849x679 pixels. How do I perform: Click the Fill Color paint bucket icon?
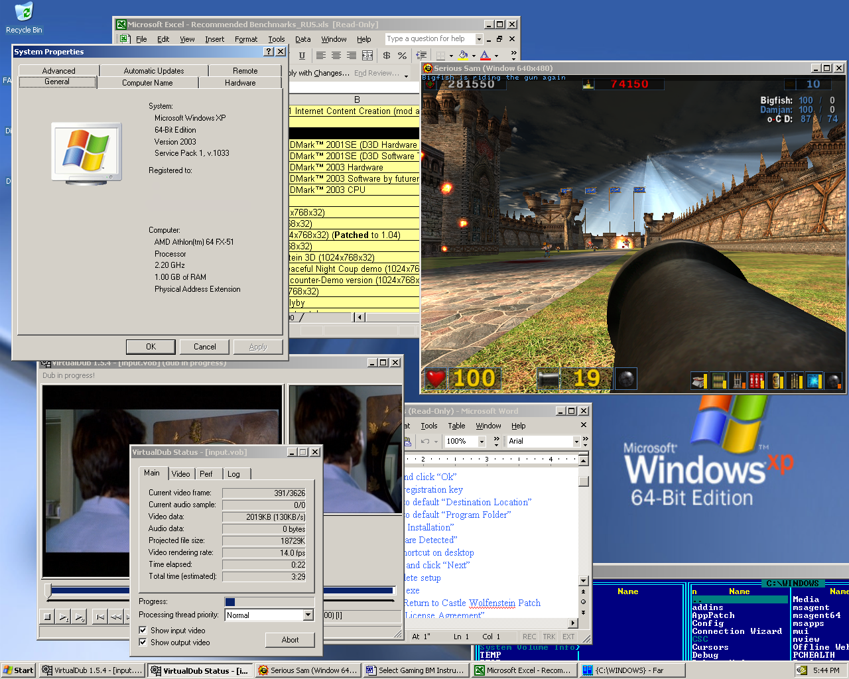coord(463,56)
